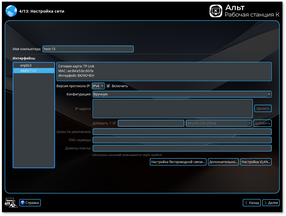Click the question mark Справка icon

[23, 203]
